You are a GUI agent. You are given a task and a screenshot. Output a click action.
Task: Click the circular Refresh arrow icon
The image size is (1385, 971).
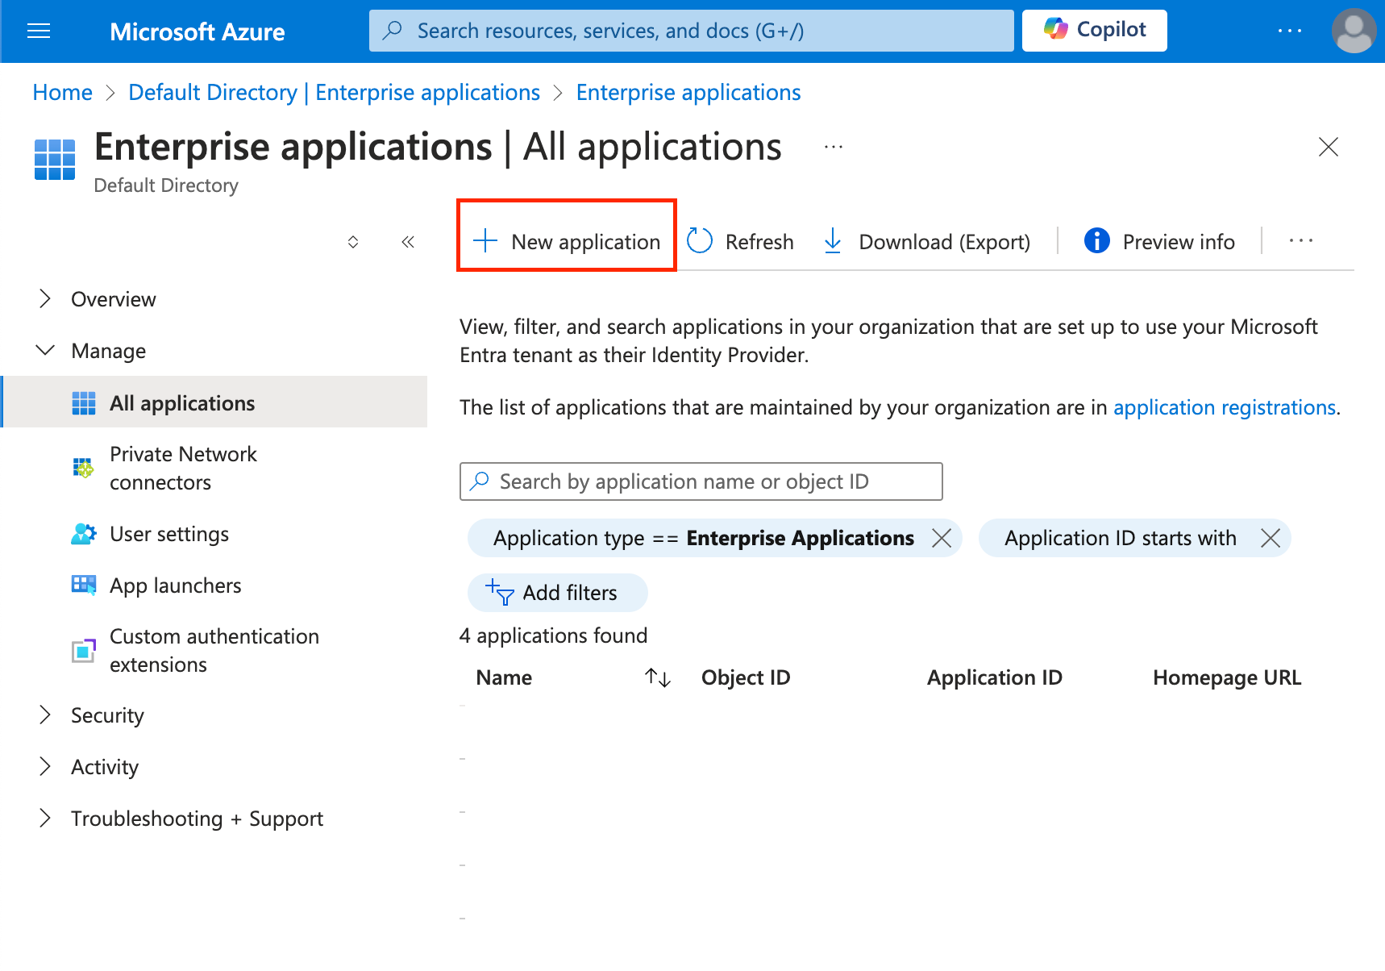coord(700,240)
